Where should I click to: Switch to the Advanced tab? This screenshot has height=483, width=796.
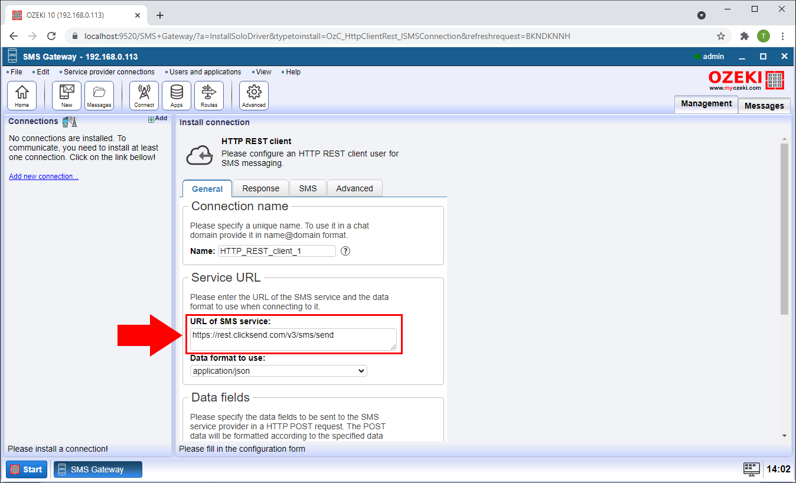pyautogui.click(x=354, y=188)
